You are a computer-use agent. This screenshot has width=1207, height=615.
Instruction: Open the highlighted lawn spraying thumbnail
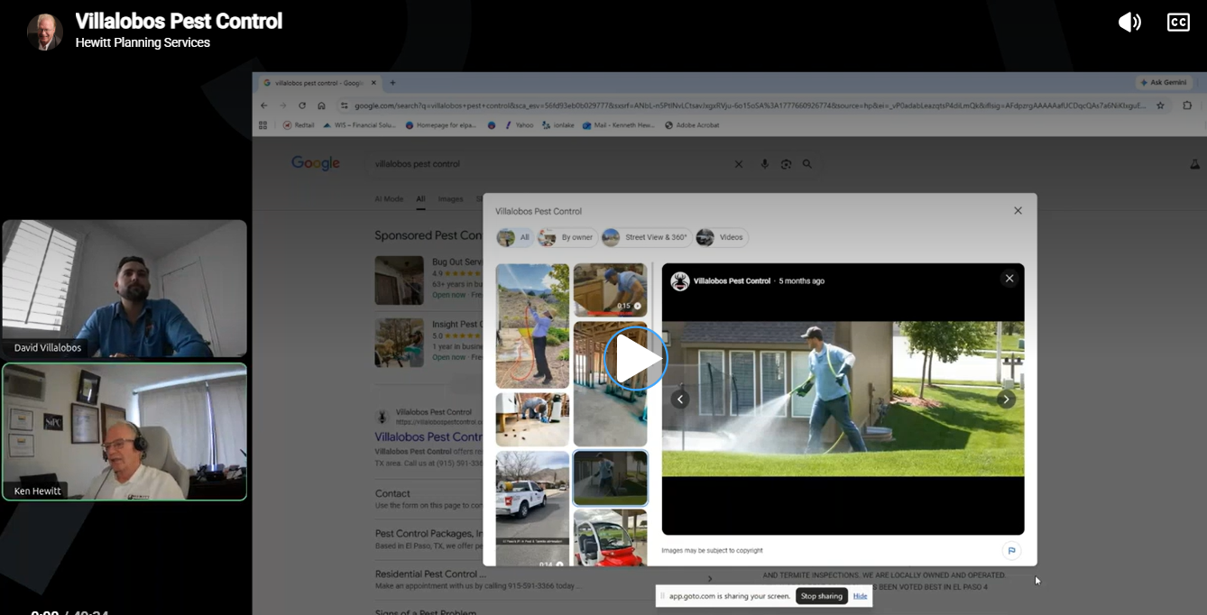610,478
